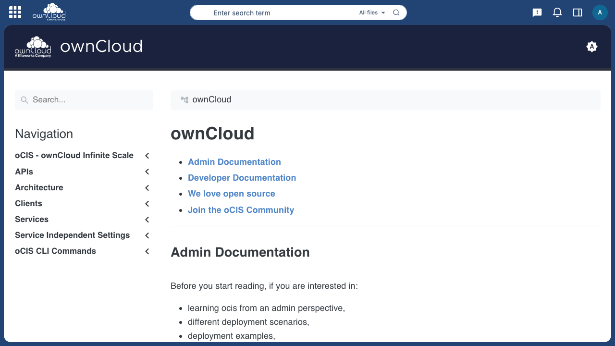Viewport: 615px width, 346px height.
Task: Click 'different deployment scenarios' bullet text
Action: [248, 322]
